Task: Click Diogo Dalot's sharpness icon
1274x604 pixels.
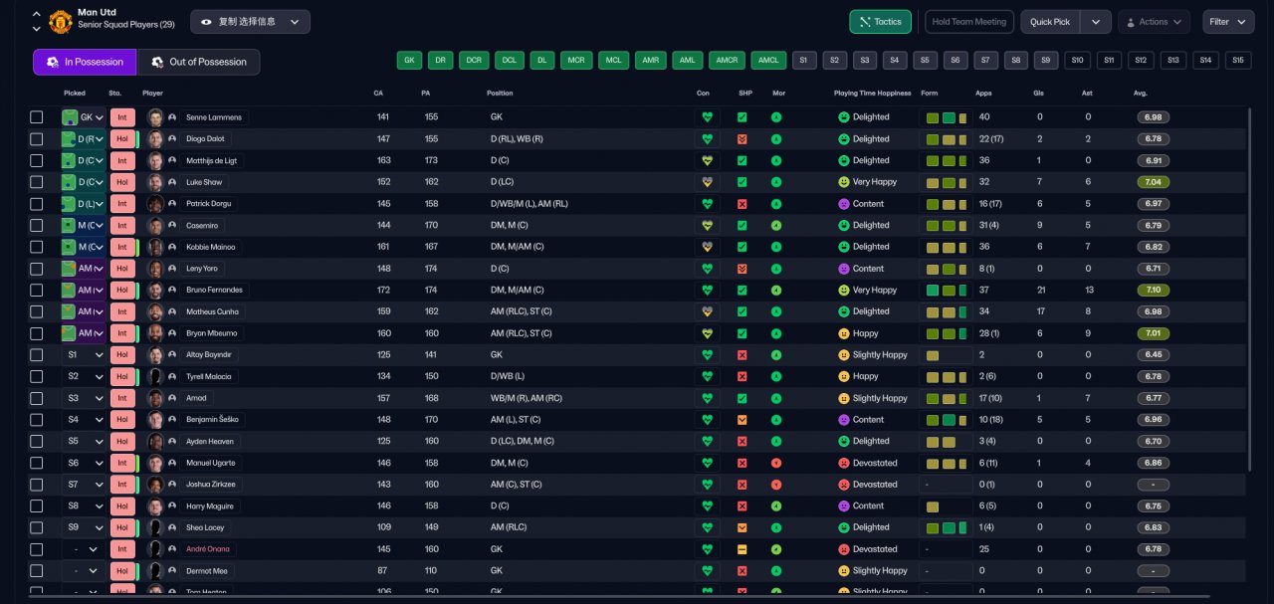Action: coord(742,139)
